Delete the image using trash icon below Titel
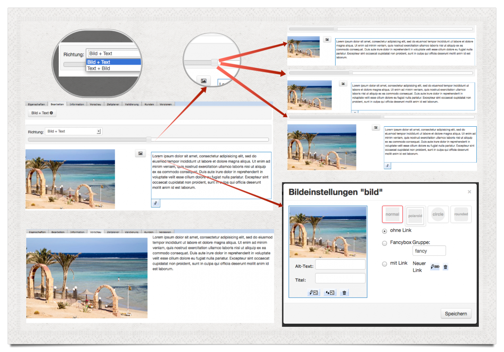The image size is (504, 352). click(x=344, y=293)
